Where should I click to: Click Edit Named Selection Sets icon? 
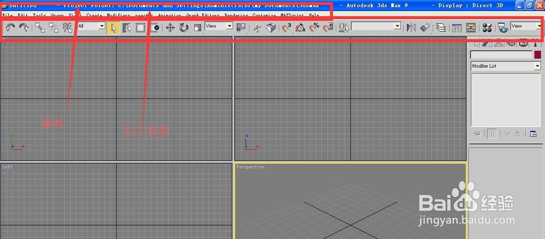point(344,28)
